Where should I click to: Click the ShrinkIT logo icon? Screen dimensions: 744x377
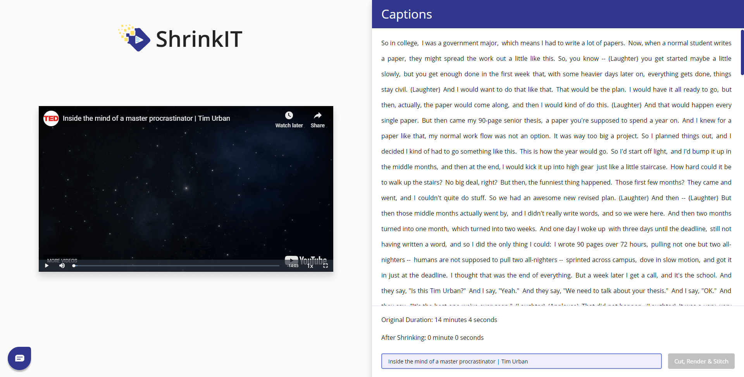tap(134, 38)
